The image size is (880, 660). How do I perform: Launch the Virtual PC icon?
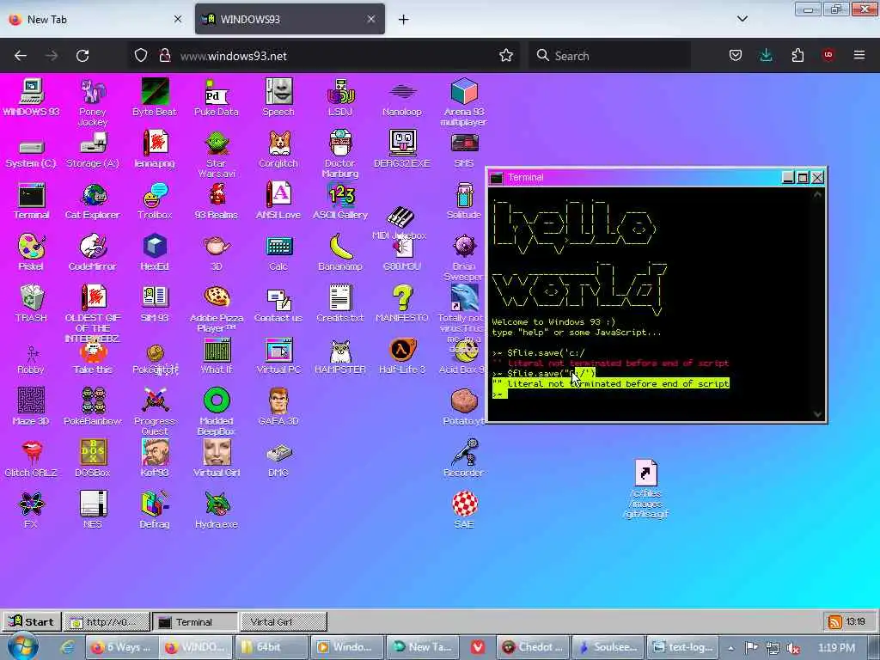pyautogui.click(x=278, y=355)
